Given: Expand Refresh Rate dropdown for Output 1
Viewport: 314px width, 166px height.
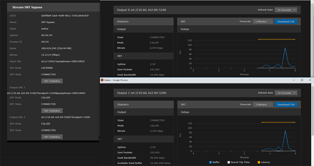Looking at the screenshot, I should (x=286, y=93).
